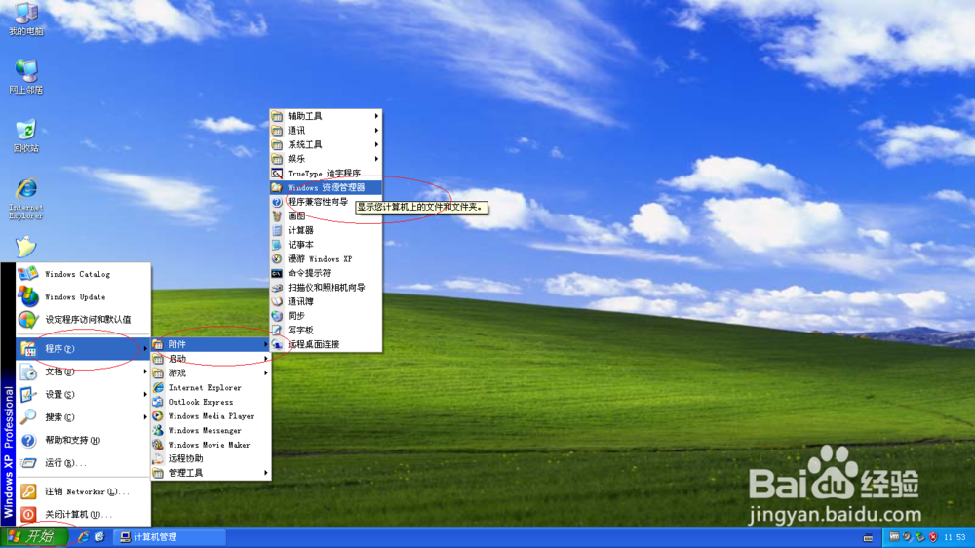
Task: Click the Windows Media Player icon
Action: coord(158,416)
